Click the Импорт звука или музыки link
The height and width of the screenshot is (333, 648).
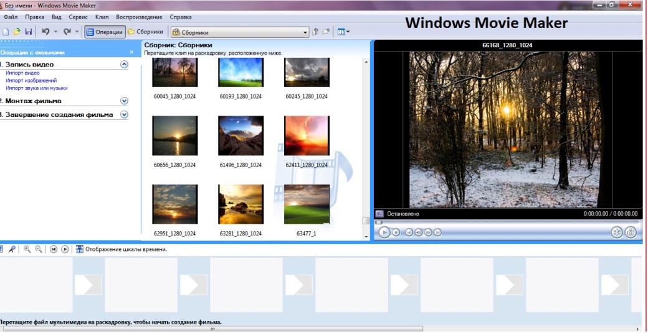37,88
